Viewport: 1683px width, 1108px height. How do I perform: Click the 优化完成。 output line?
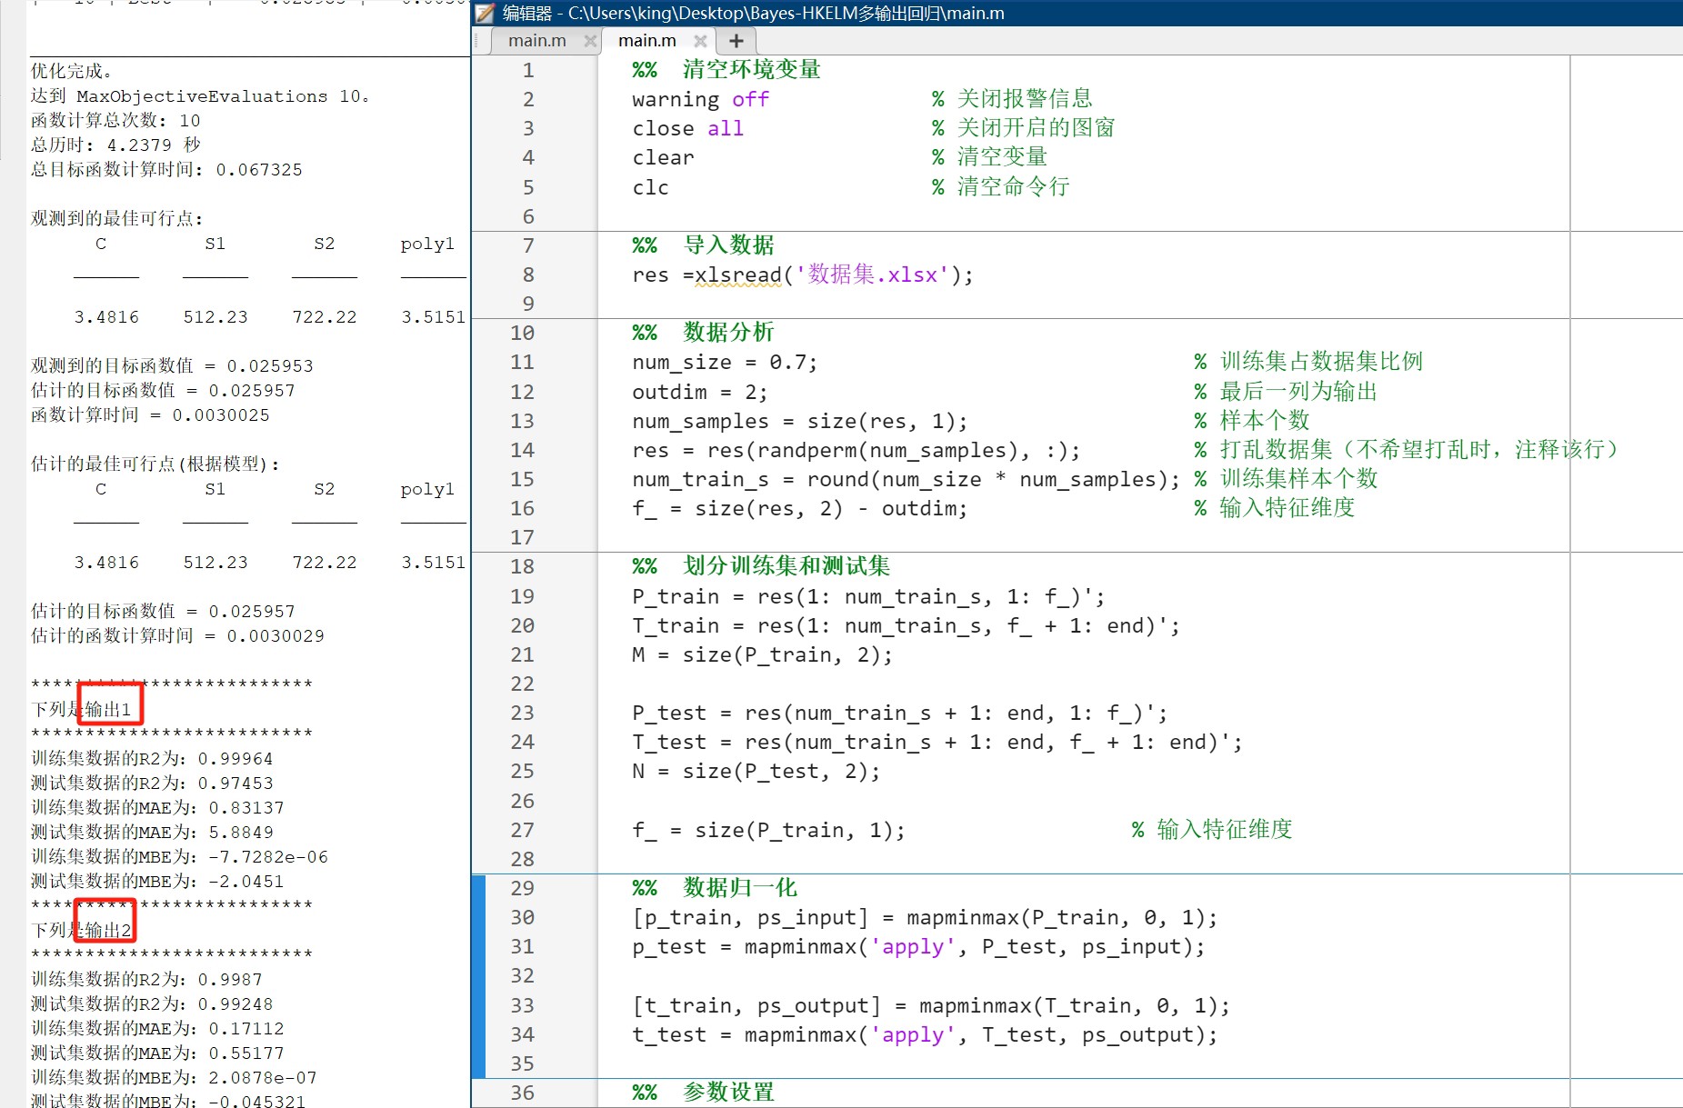(x=71, y=71)
